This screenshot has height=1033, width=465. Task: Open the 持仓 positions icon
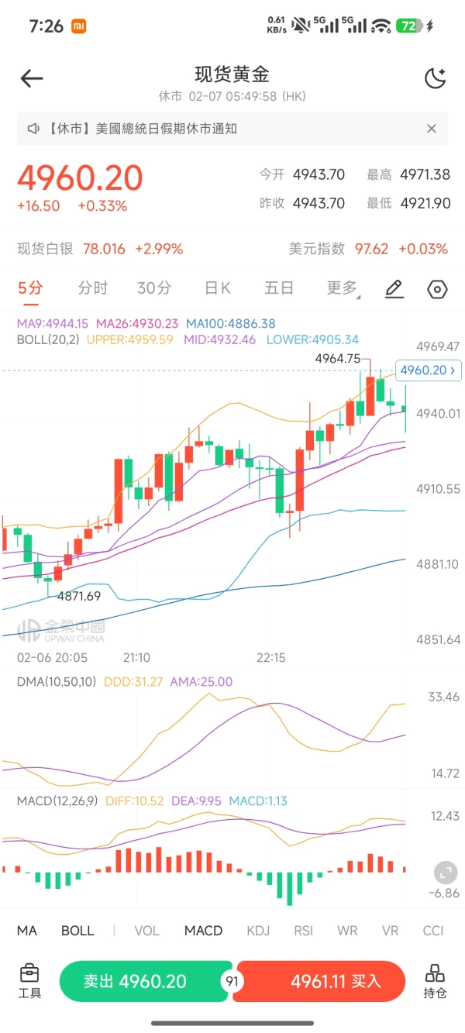coord(435,981)
